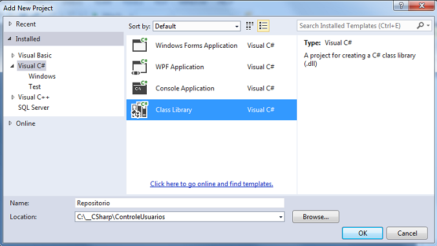The width and height of the screenshot is (437, 246).
Task: Expand the Visual C++ node
Action: (12, 97)
